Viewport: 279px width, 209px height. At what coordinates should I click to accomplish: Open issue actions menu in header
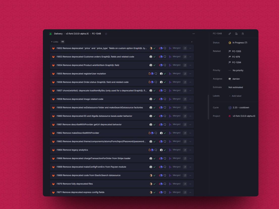[194, 34]
